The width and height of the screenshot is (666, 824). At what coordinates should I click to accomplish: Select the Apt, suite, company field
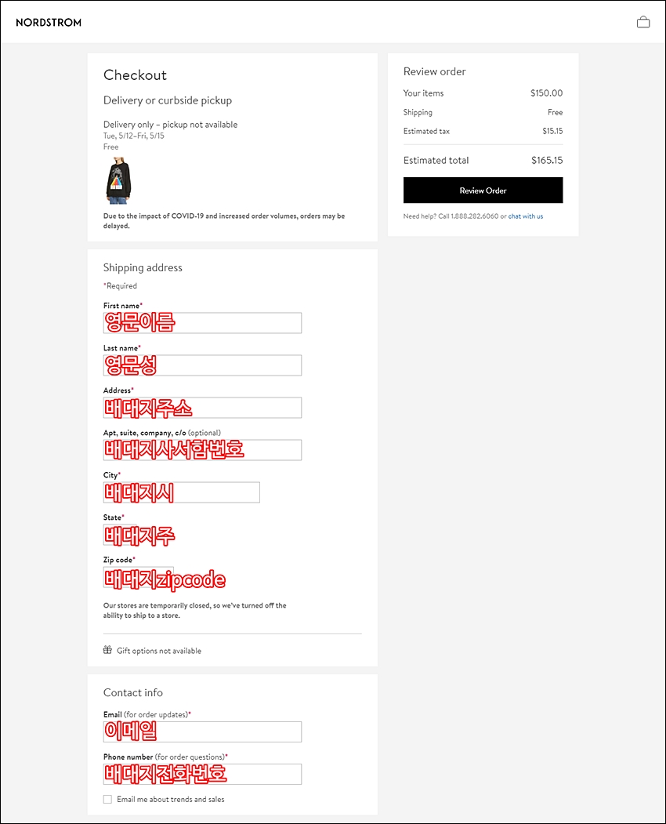click(202, 450)
